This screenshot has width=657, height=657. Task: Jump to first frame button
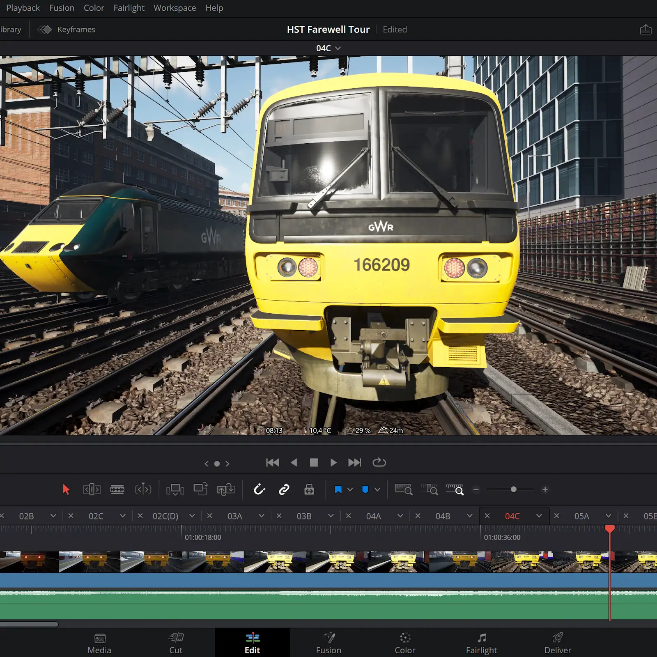click(x=273, y=463)
